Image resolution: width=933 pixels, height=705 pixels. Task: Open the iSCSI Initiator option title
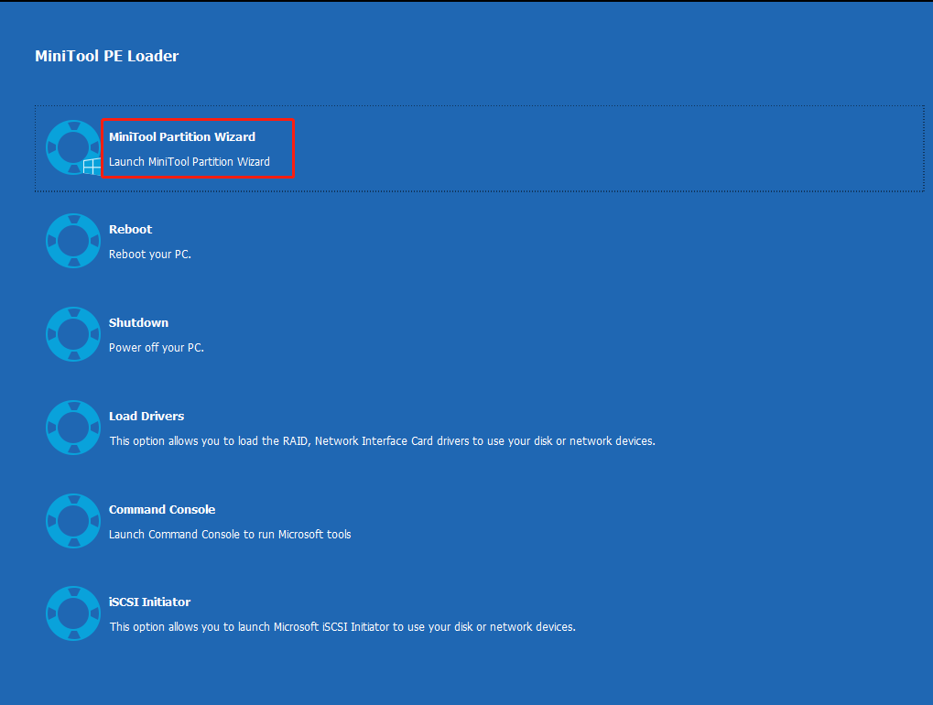coord(149,602)
